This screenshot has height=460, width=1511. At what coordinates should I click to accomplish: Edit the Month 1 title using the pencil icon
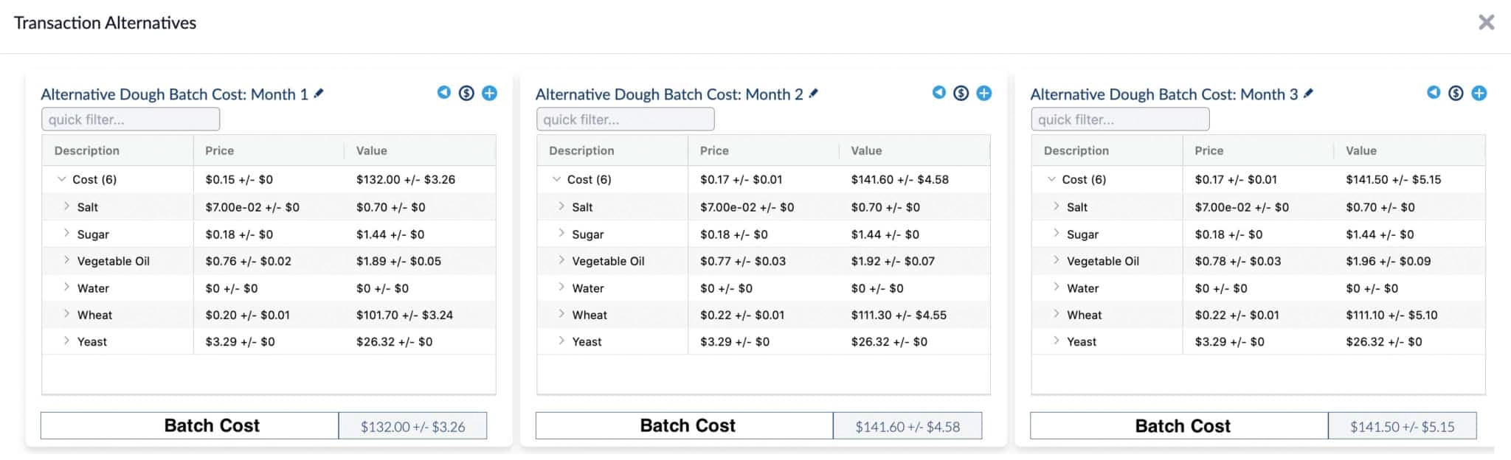(320, 94)
